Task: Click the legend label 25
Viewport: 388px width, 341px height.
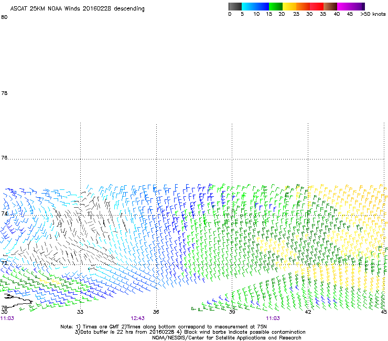Action: tap(296, 14)
